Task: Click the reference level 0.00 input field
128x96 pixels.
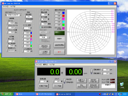Action: click(x=11, y=27)
